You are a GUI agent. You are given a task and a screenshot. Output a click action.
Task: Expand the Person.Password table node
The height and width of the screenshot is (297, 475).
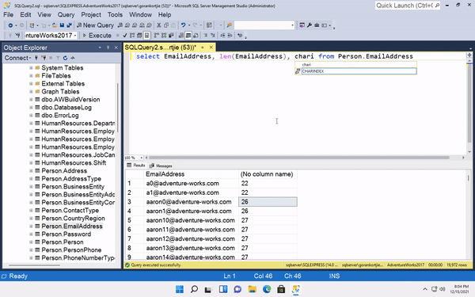click(31, 234)
